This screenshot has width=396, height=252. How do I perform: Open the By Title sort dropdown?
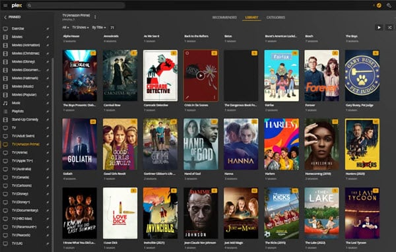tap(99, 27)
